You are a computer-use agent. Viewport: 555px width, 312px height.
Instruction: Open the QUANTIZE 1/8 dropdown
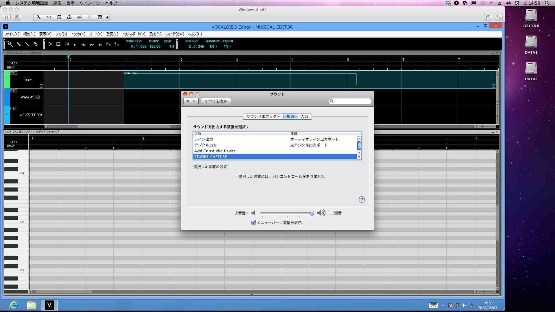pyautogui.click(x=213, y=47)
